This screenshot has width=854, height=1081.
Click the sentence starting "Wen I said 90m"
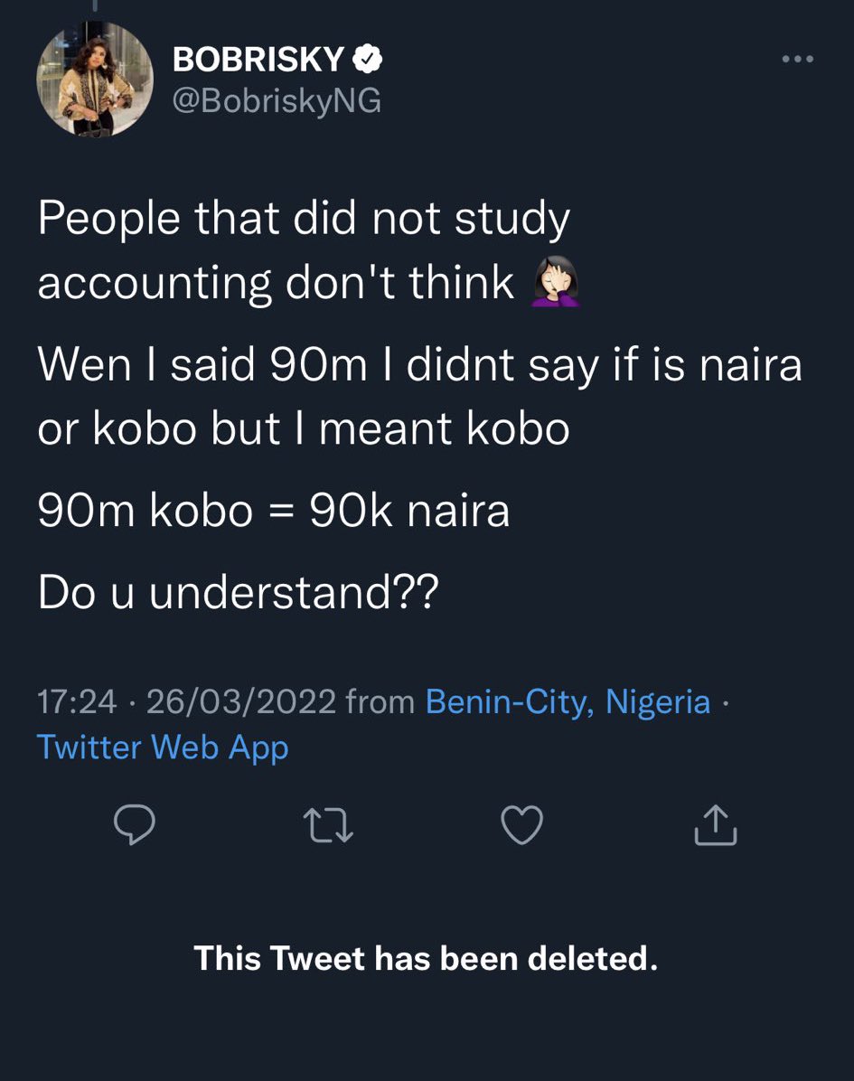click(x=419, y=396)
